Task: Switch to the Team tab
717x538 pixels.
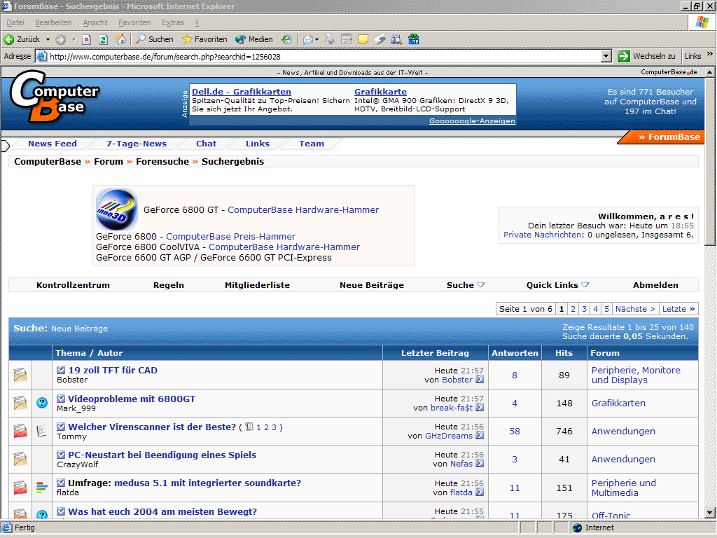Action: 312,144
